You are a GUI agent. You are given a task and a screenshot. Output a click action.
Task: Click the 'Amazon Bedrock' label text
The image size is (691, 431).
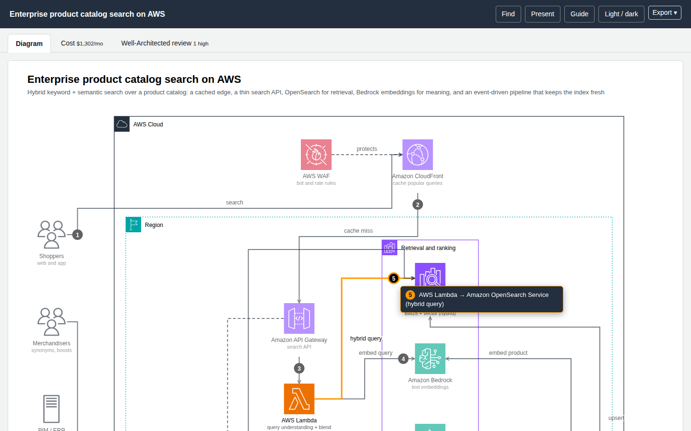(430, 380)
